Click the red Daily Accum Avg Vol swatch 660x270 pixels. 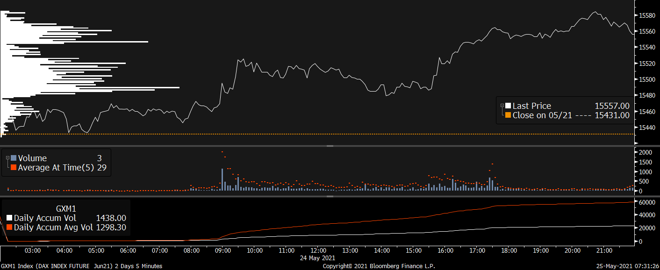coord(9,227)
